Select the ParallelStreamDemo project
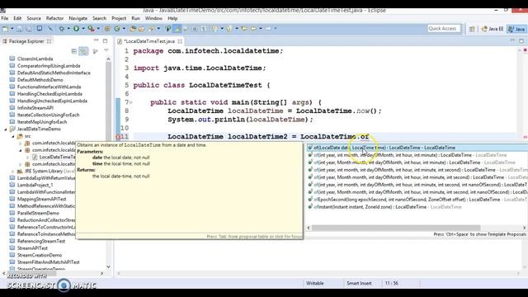 click(38, 213)
